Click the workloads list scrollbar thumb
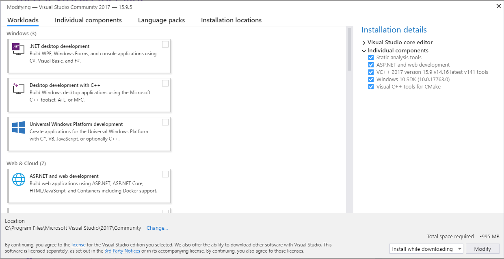 349,50
